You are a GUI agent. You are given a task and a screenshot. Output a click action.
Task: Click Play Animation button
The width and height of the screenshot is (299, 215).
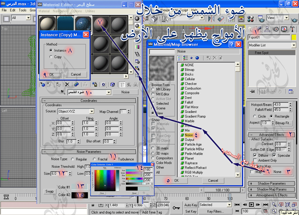tap(251, 205)
